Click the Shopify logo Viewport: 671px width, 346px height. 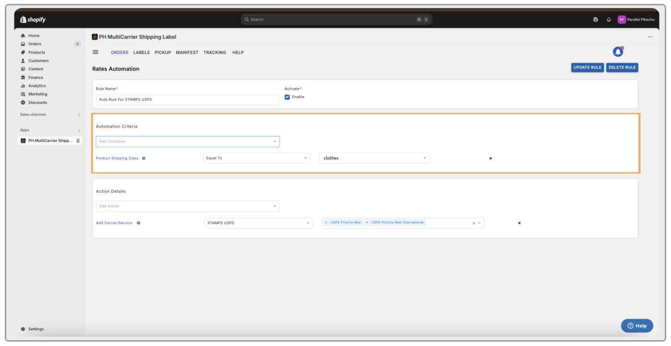[x=33, y=20]
